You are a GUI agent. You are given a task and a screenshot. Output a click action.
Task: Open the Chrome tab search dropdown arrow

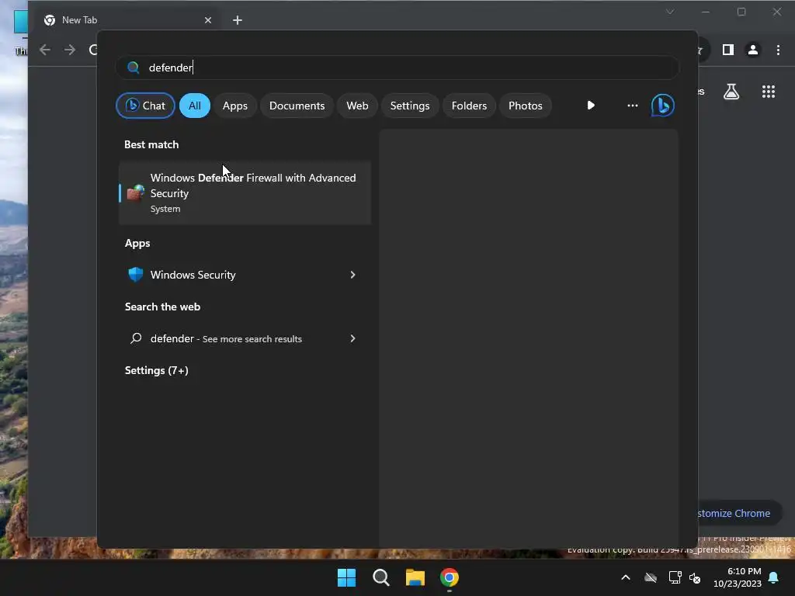click(x=670, y=12)
